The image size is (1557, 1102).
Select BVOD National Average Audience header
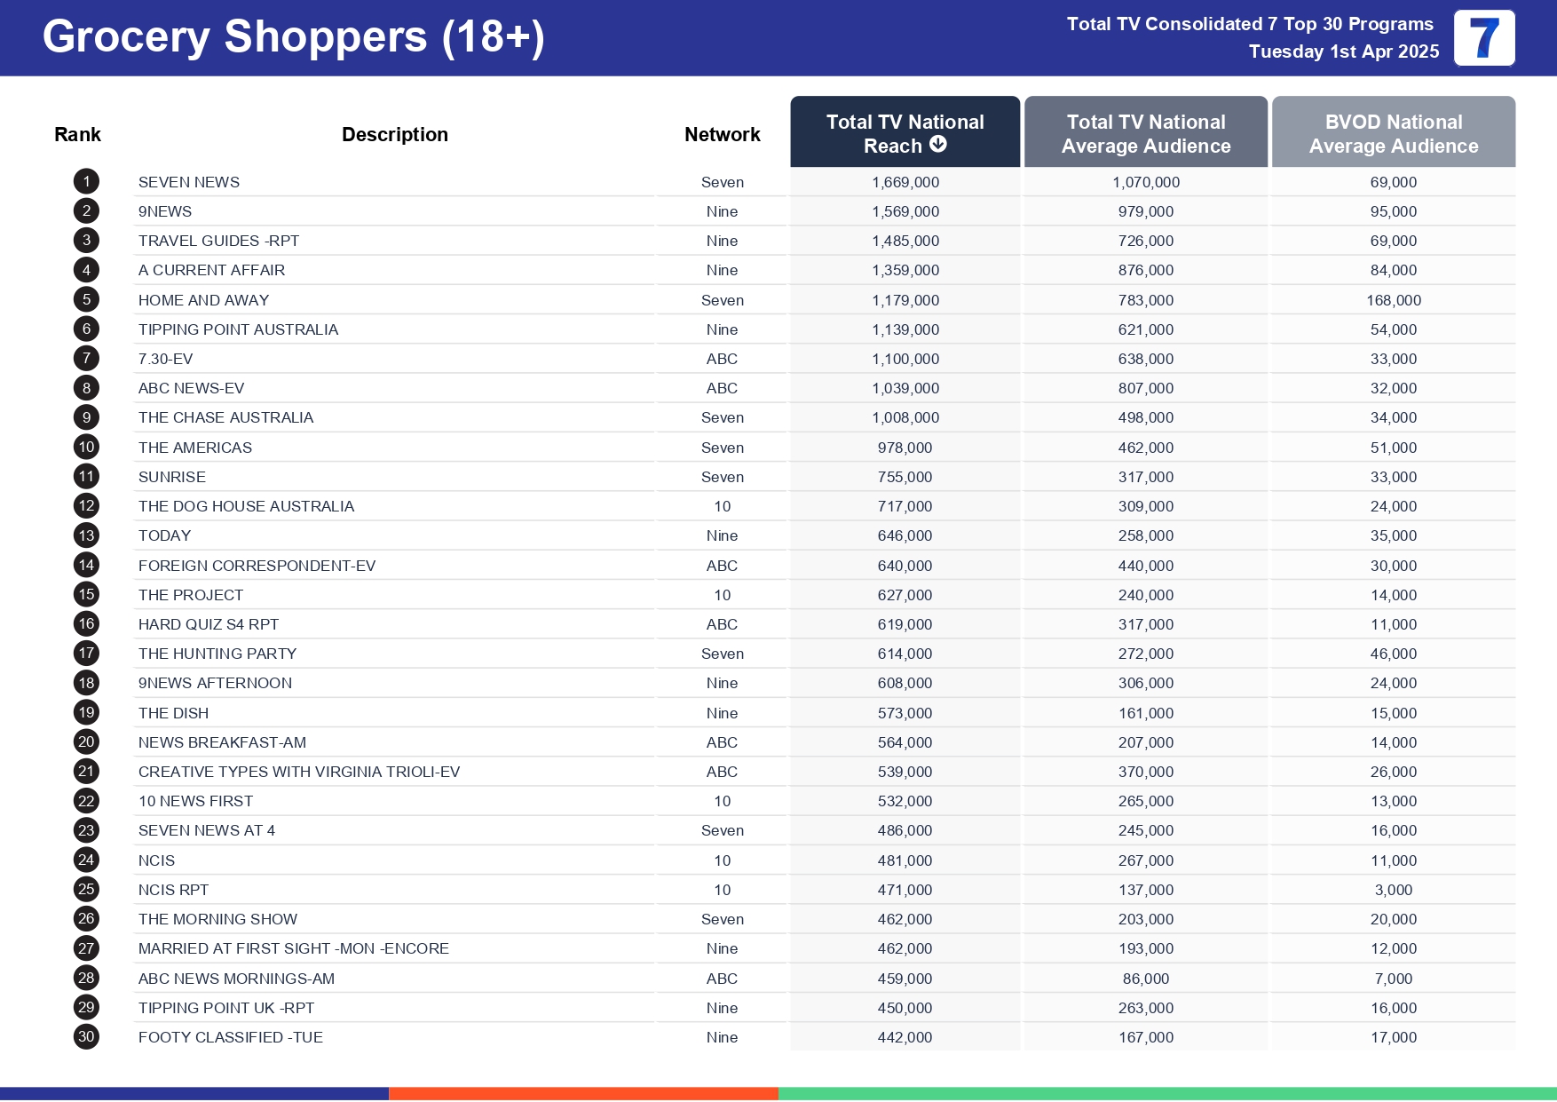1393,133
